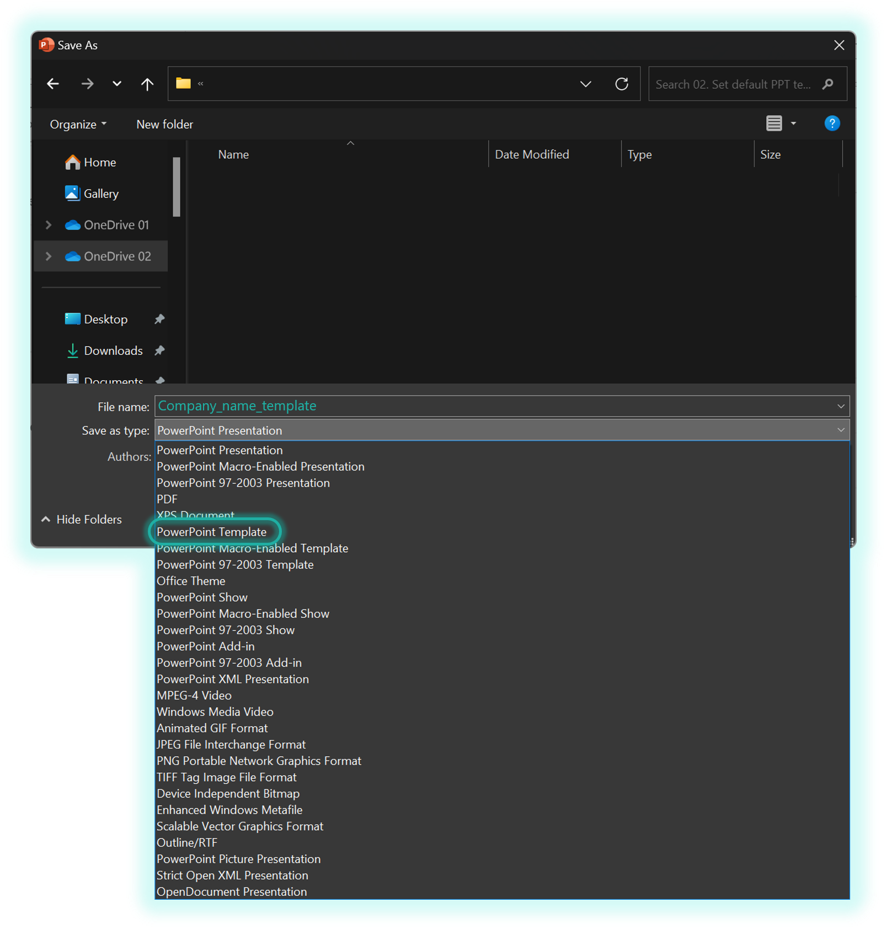The image size is (887, 930).
Task: Select Enhanced Windows Metafile type
Action: pos(502,810)
